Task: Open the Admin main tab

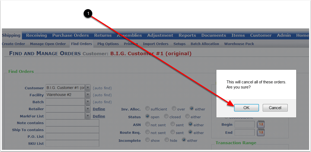Action: (284, 35)
